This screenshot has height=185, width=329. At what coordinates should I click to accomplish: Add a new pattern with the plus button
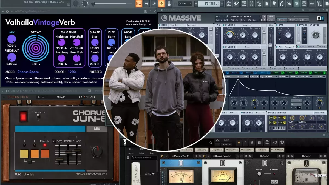click(x=222, y=4)
